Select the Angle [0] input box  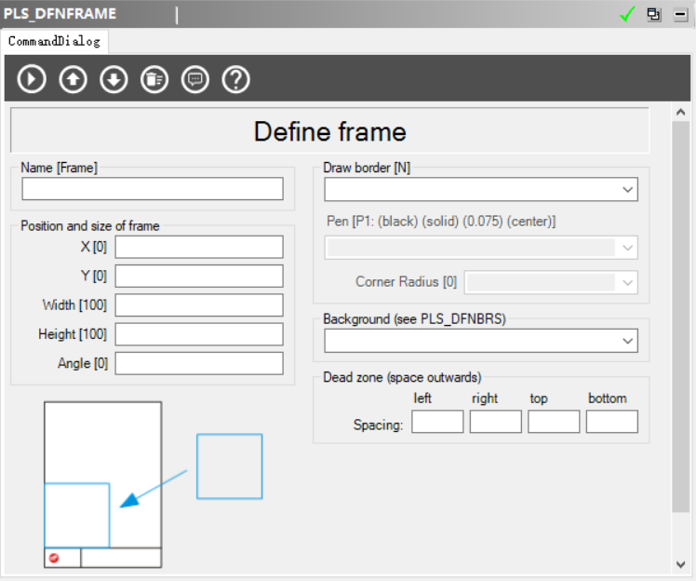(x=199, y=363)
